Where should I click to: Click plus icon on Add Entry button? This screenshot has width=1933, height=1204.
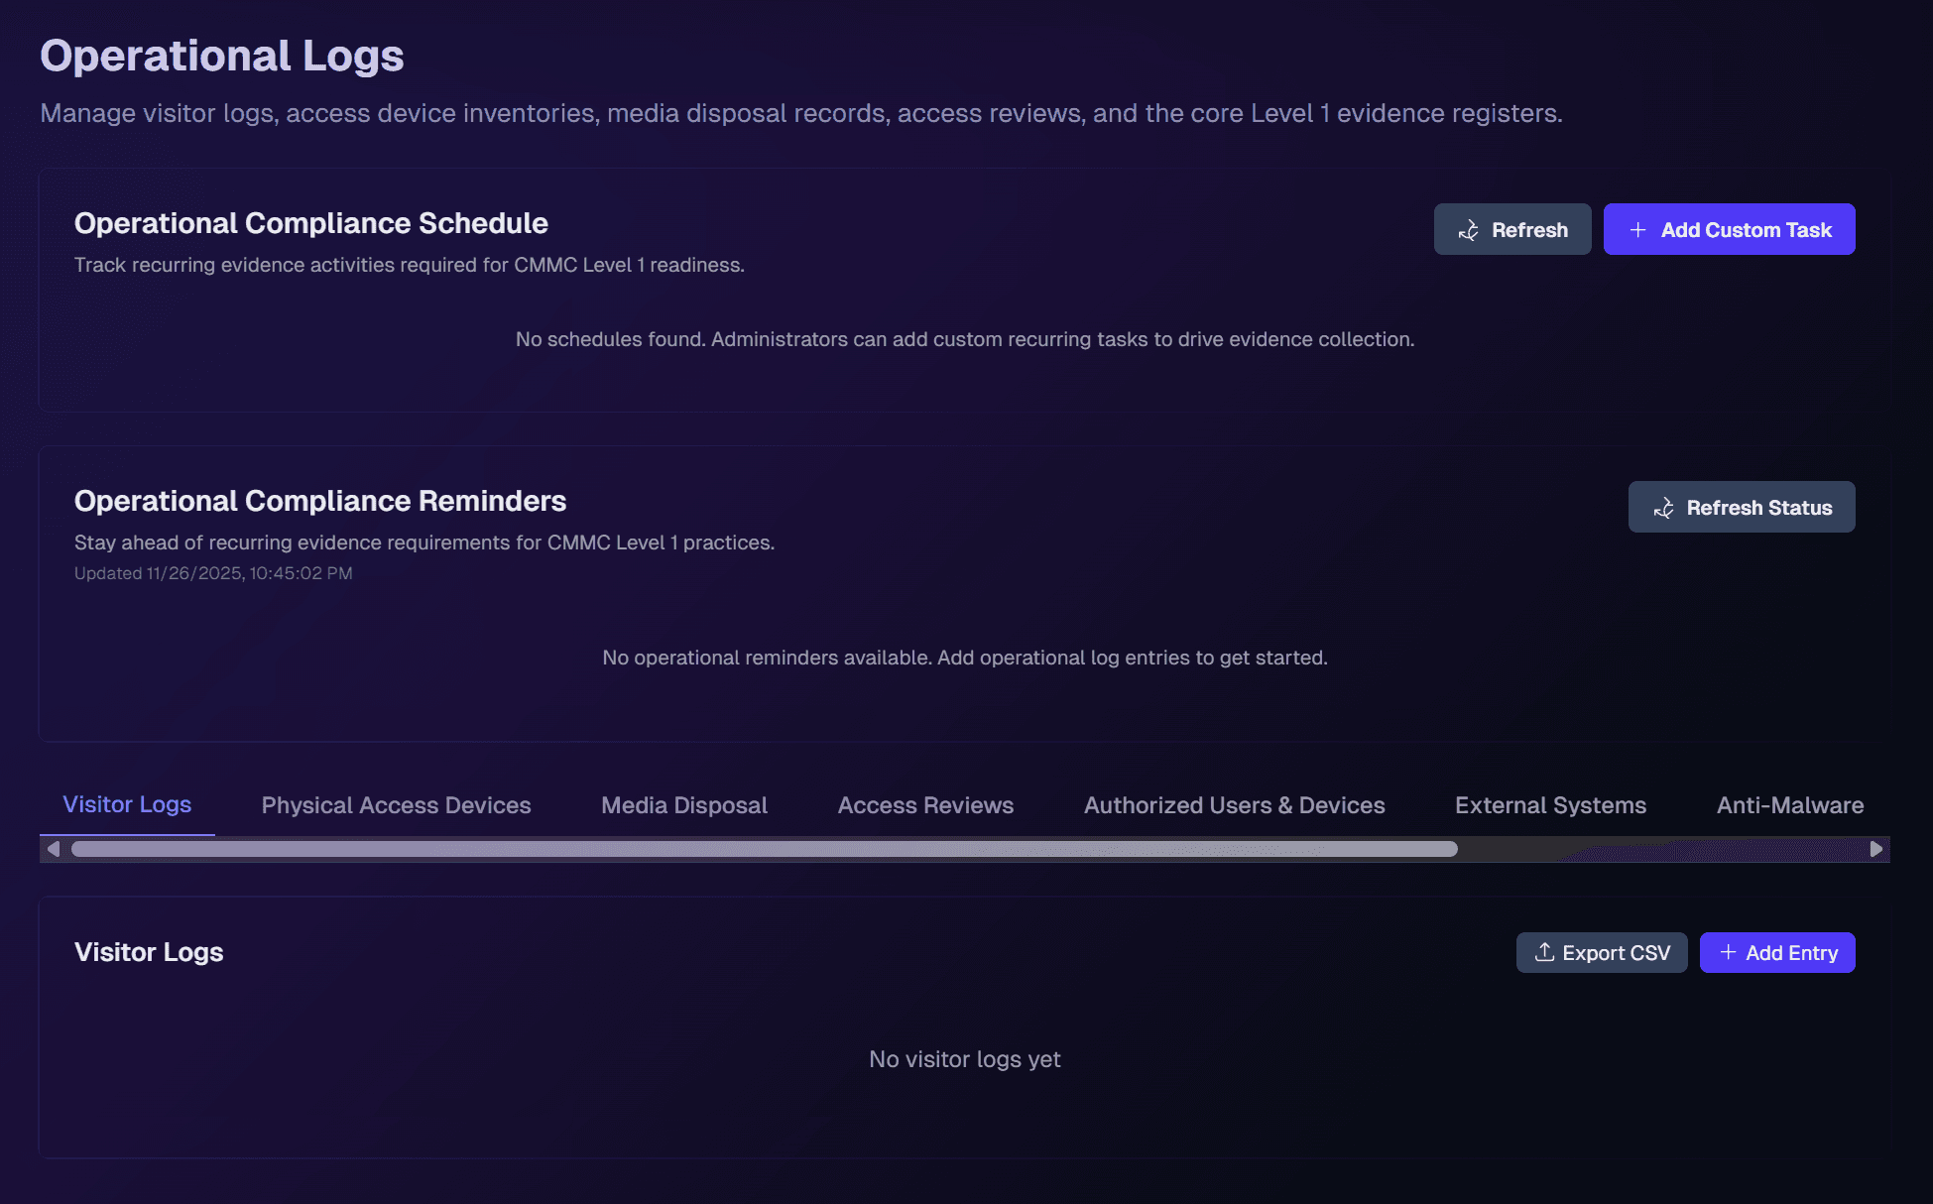tap(1728, 952)
